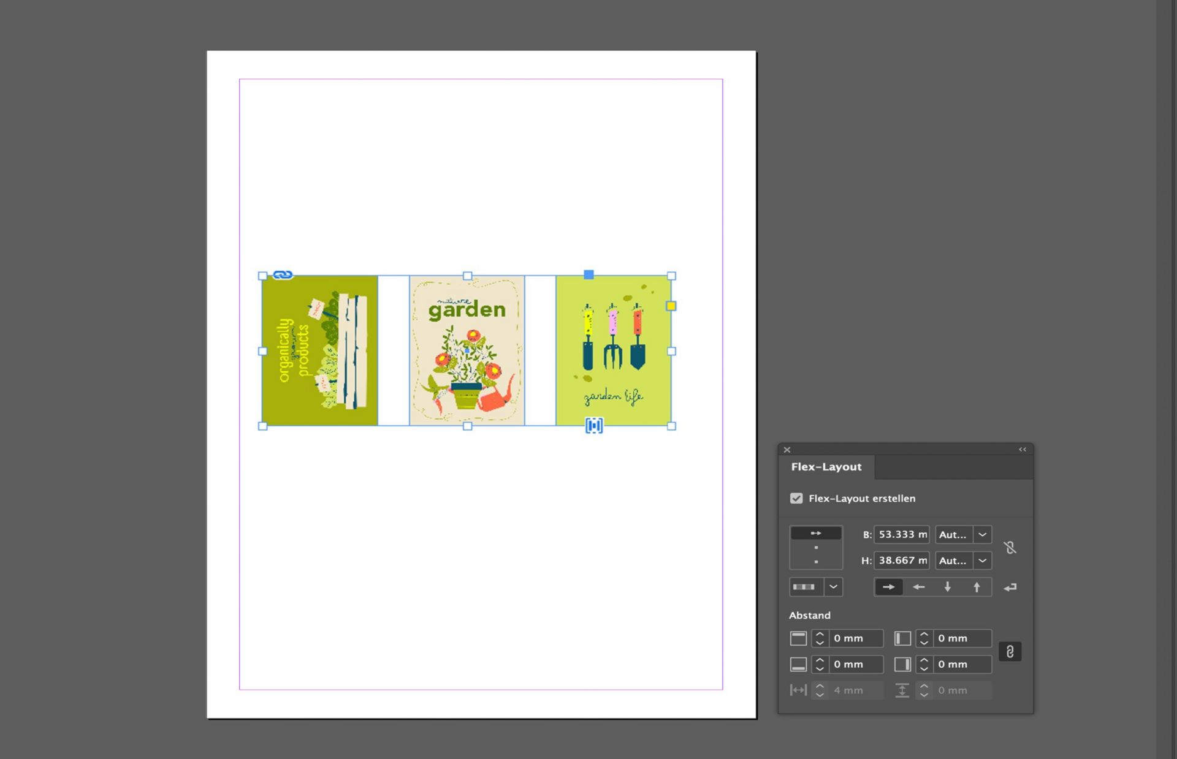The image size is (1177, 759).
Task: Select the upward flex direction arrow
Action: click(x=977, y=587)
